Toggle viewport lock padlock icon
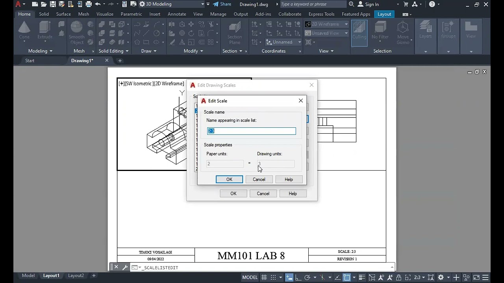This screenshot has width=504, height=283. (x=398, y=277)
